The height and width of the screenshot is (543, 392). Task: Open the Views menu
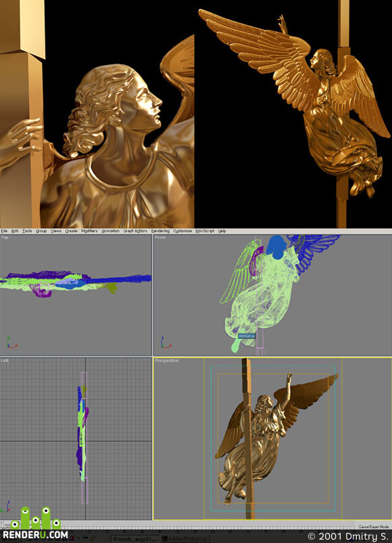(56, 231)
